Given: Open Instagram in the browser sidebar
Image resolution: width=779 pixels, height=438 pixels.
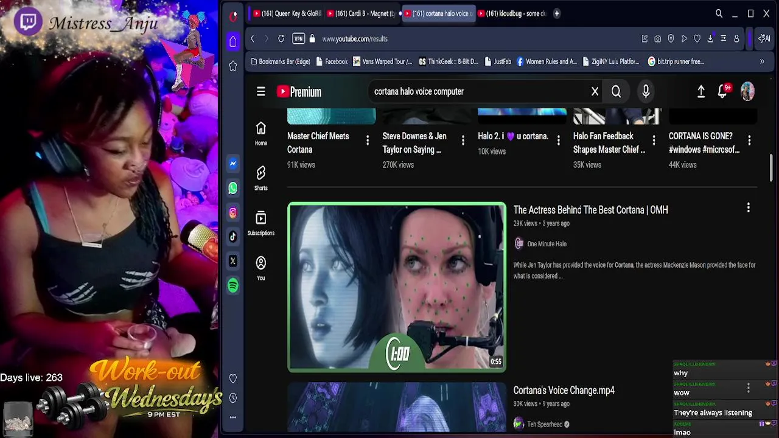Looking at the screenshot, I should 233,212.
